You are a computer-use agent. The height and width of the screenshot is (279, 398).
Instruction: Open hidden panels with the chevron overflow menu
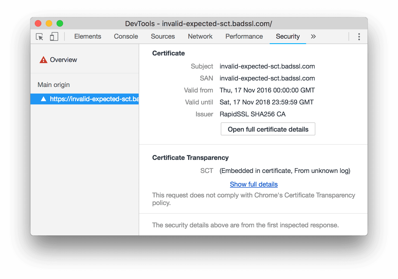pyautogui.click(x=313, y=36)
